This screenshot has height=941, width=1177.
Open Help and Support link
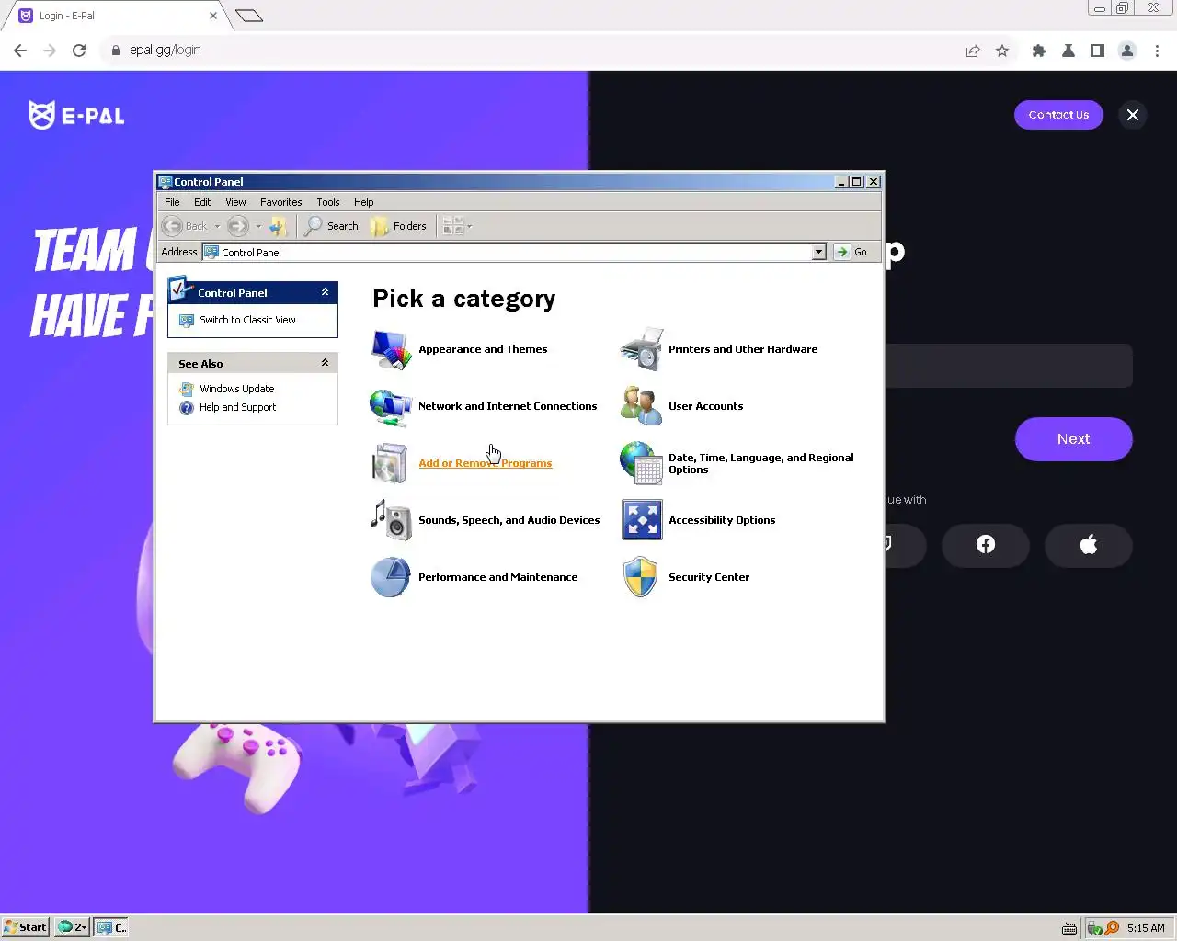(x=237, y=407)
